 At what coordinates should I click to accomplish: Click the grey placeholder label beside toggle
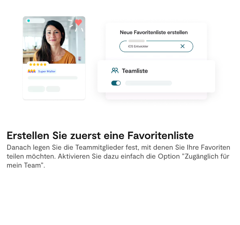(x=149, y=83)
